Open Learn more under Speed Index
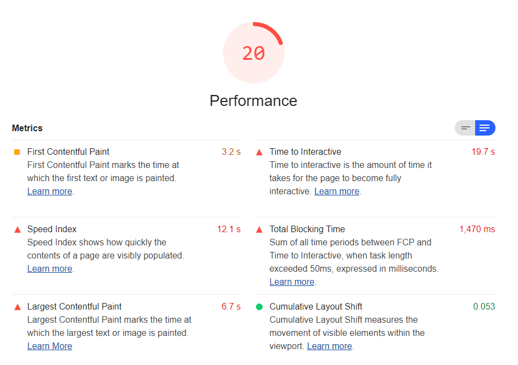The width and height of the screenshot is (518, 365). coord(49,268)
